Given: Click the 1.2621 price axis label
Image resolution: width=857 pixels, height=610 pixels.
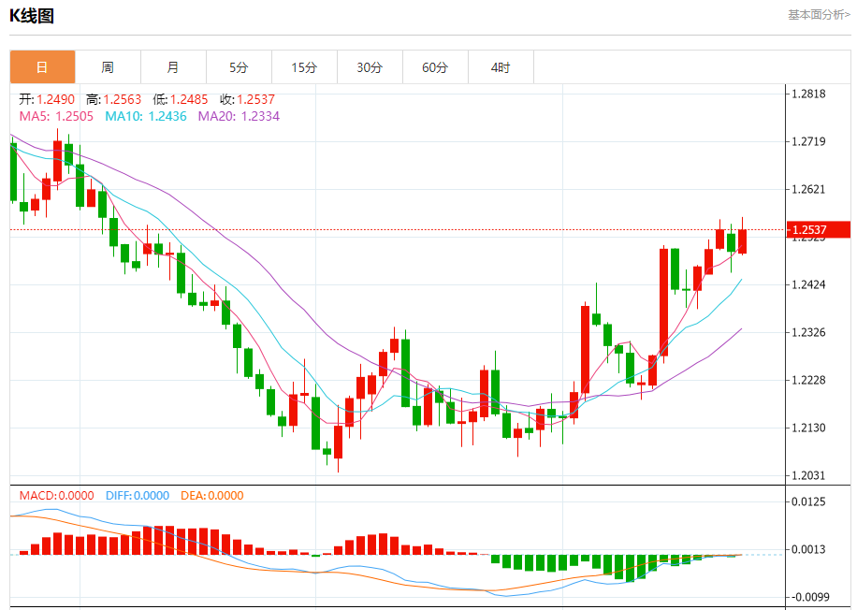Looking at the screenshot, I should point(809,189).
